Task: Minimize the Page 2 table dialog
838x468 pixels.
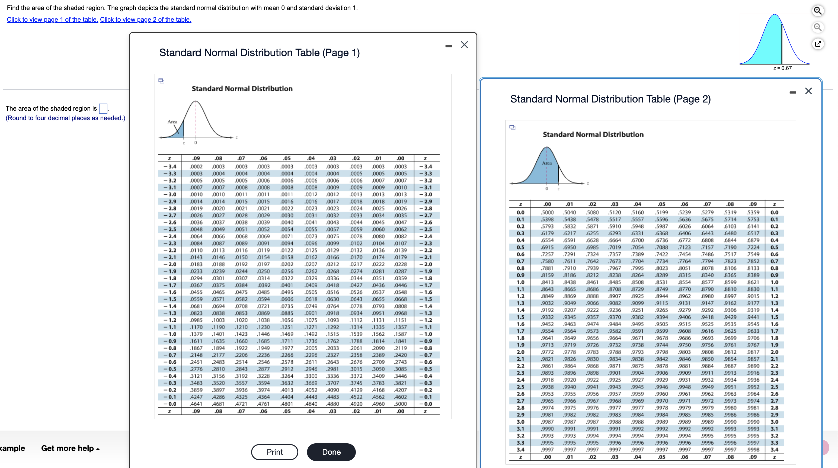Action: point(793,92)
